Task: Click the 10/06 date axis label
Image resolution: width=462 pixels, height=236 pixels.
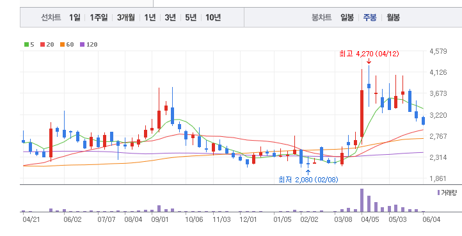Action: pos(194,220)
